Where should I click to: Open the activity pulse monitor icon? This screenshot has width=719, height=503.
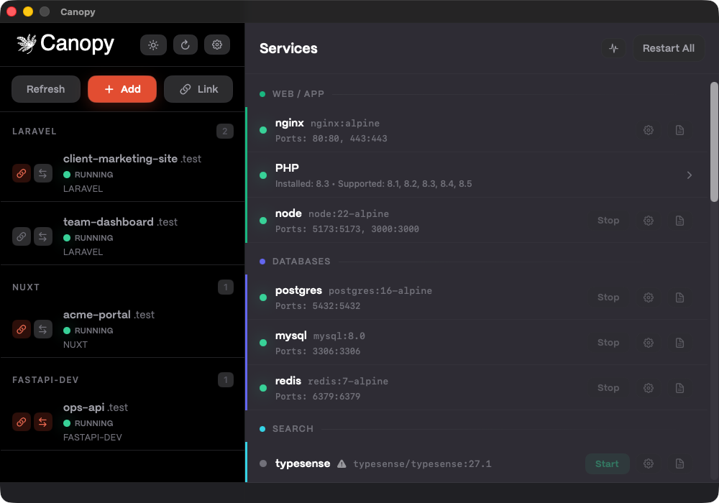point(613,48)
